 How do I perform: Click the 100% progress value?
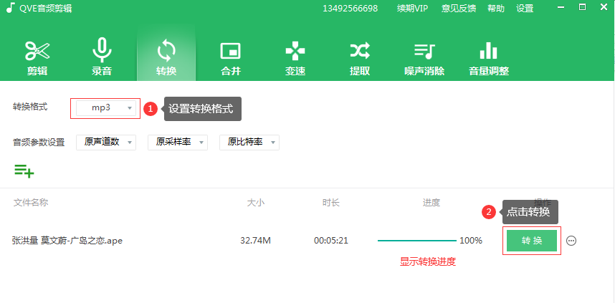pyautogui.click(x=471, y=240)
